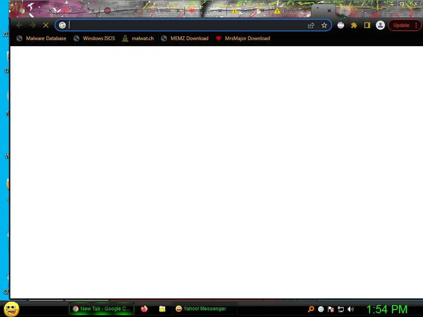423x317 pixels.
Task: Click the white round face tray icon
Action: click(321, 309)
